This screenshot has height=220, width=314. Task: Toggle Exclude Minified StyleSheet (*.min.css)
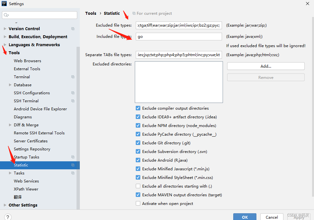138,177
